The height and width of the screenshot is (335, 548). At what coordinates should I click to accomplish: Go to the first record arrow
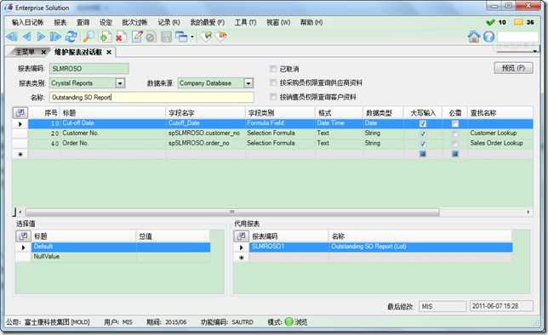point(12,36)
